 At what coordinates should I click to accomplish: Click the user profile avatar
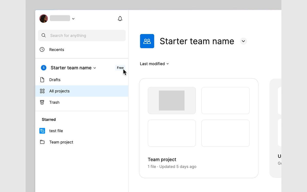tap(44, 19)
